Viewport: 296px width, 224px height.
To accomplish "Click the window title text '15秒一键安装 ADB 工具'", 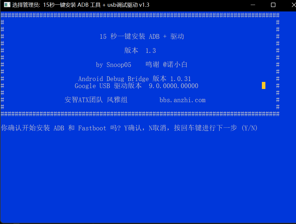I will tap(72, 5).
